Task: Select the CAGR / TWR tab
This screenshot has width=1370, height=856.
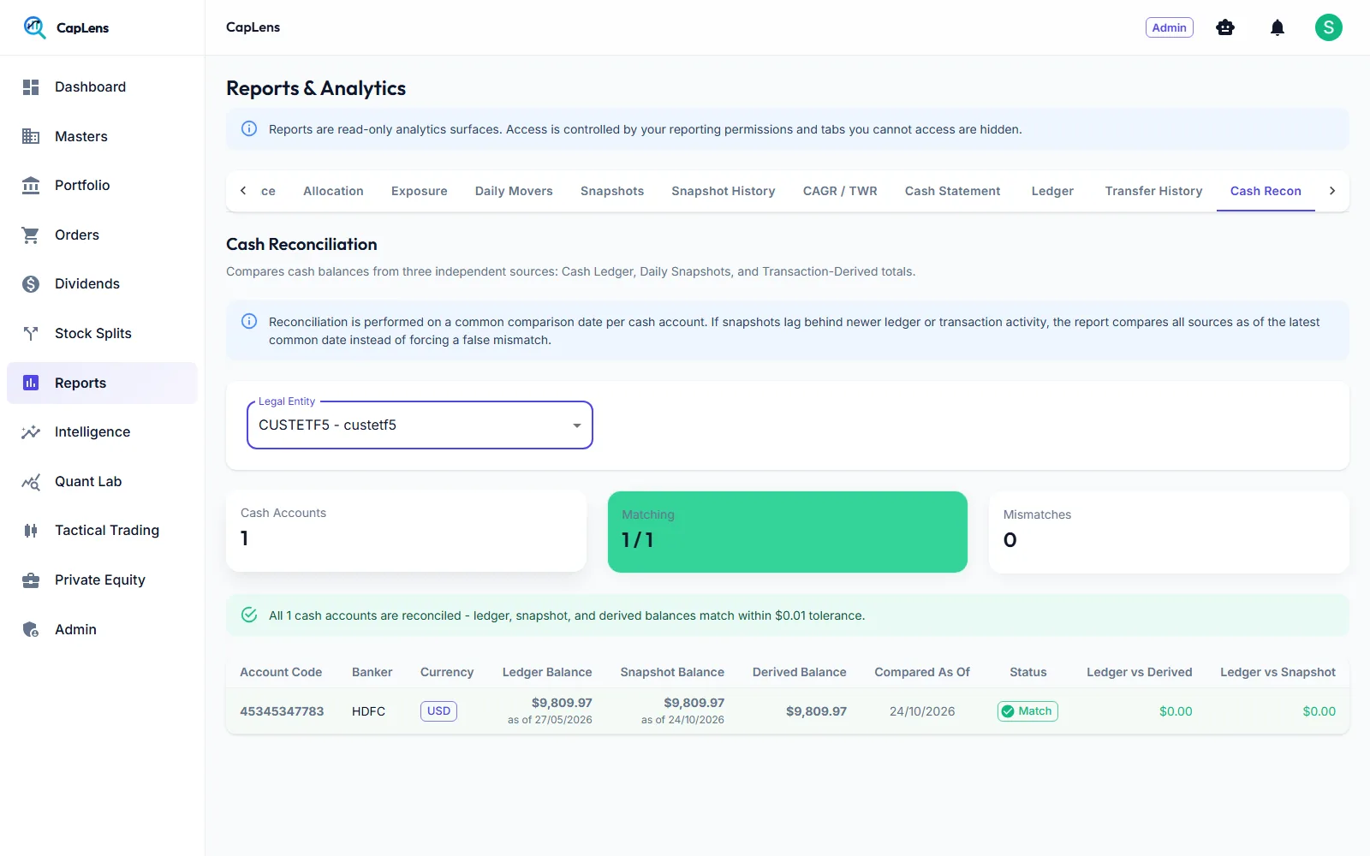Action: (x=840, y=191)
